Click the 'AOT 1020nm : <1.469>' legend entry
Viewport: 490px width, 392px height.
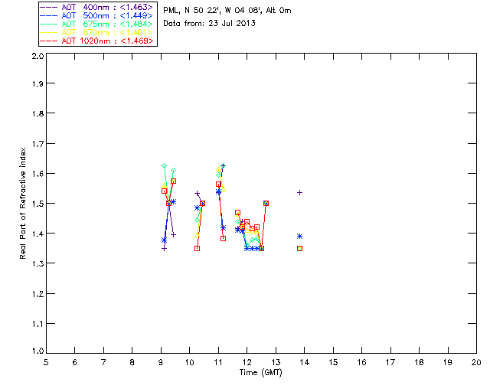pos(97,41)
